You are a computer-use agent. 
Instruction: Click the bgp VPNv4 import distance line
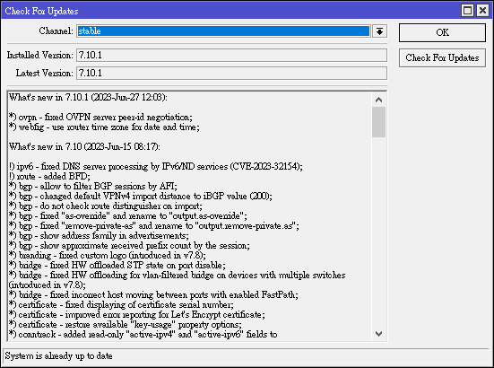[141, 197]
